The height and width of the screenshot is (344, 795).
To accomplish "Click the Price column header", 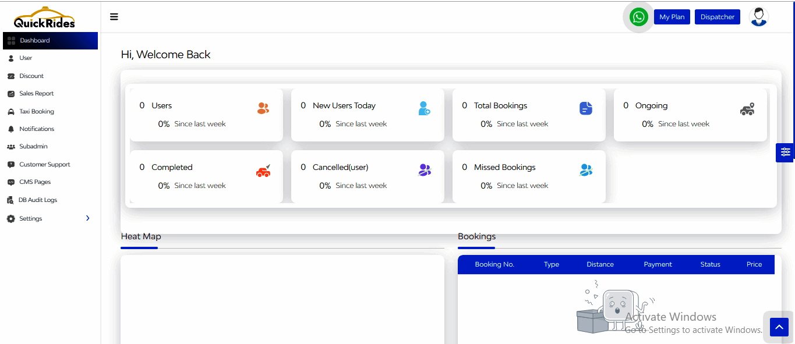I will pyautogui.click(x=754, y=264).
